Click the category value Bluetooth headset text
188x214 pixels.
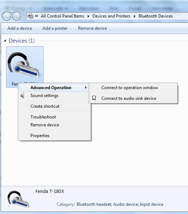tap(94, 204)
